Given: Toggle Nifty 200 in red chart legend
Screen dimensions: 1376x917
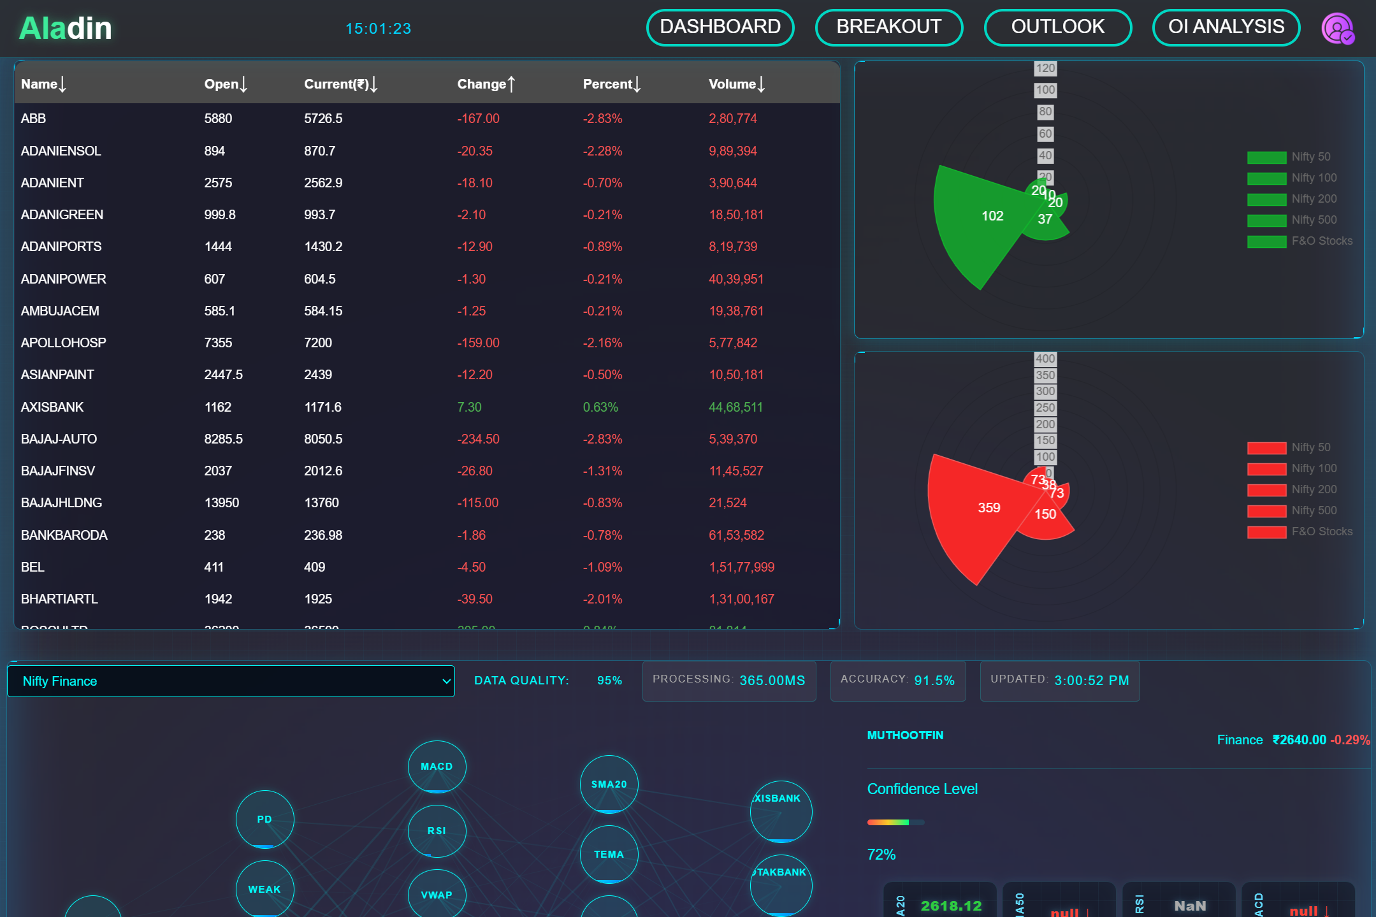Looking at the screenshot, I should [x=1292, y=489].
